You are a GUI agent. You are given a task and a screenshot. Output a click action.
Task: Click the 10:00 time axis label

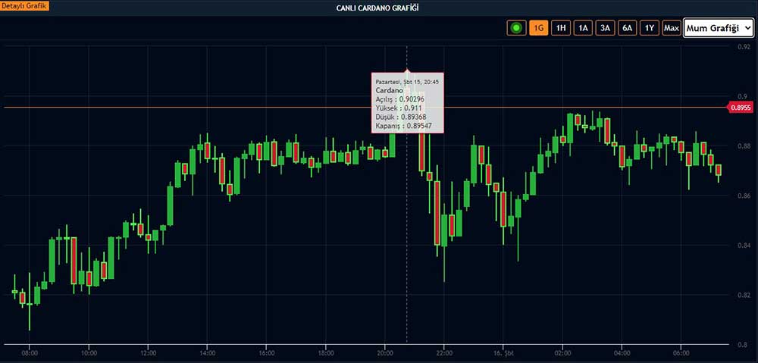(89, 353)
